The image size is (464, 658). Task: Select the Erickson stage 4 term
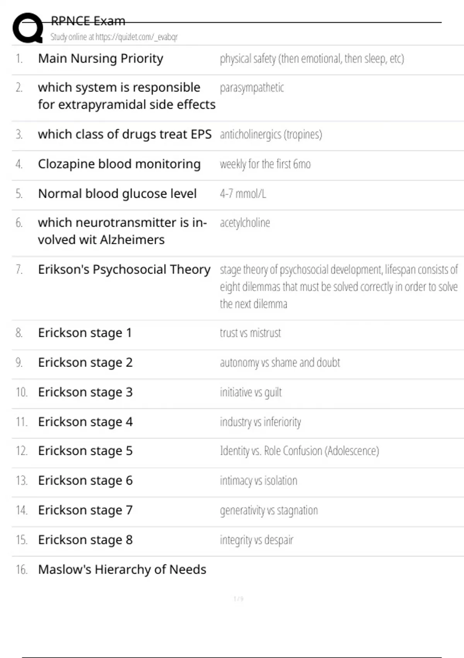[85, 422]
